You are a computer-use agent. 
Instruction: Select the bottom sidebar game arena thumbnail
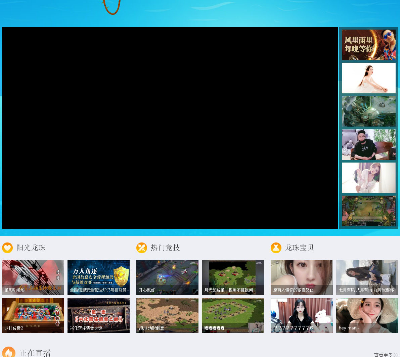point(369,211)
